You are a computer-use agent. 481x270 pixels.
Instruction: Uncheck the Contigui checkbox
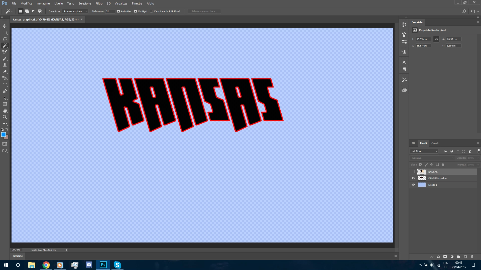[136, 11]
